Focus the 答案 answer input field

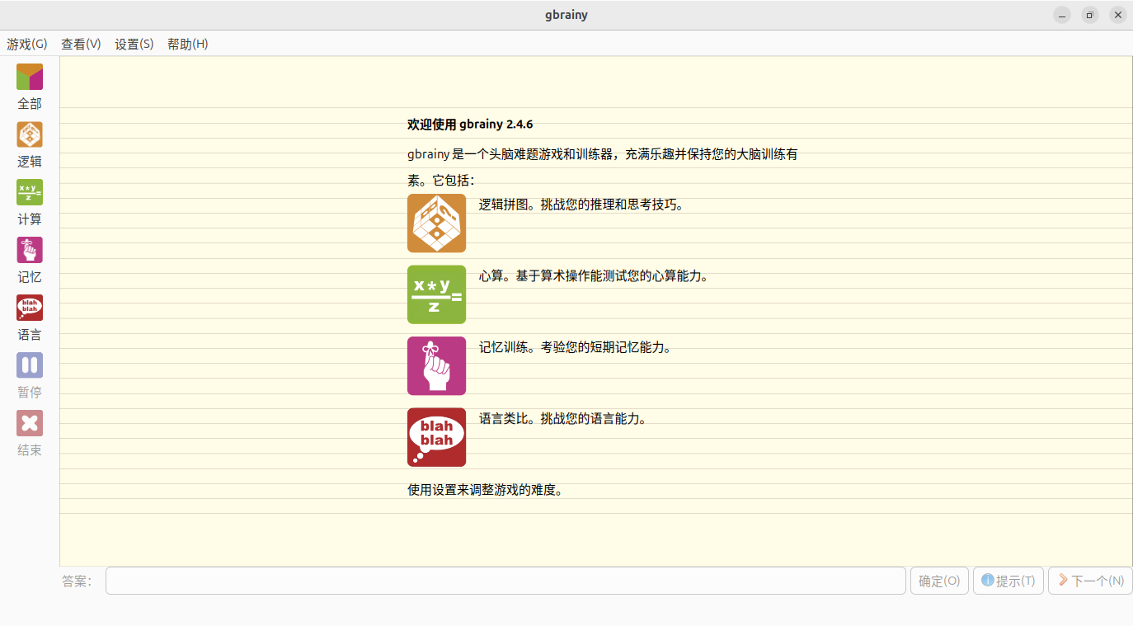point(505,581)
